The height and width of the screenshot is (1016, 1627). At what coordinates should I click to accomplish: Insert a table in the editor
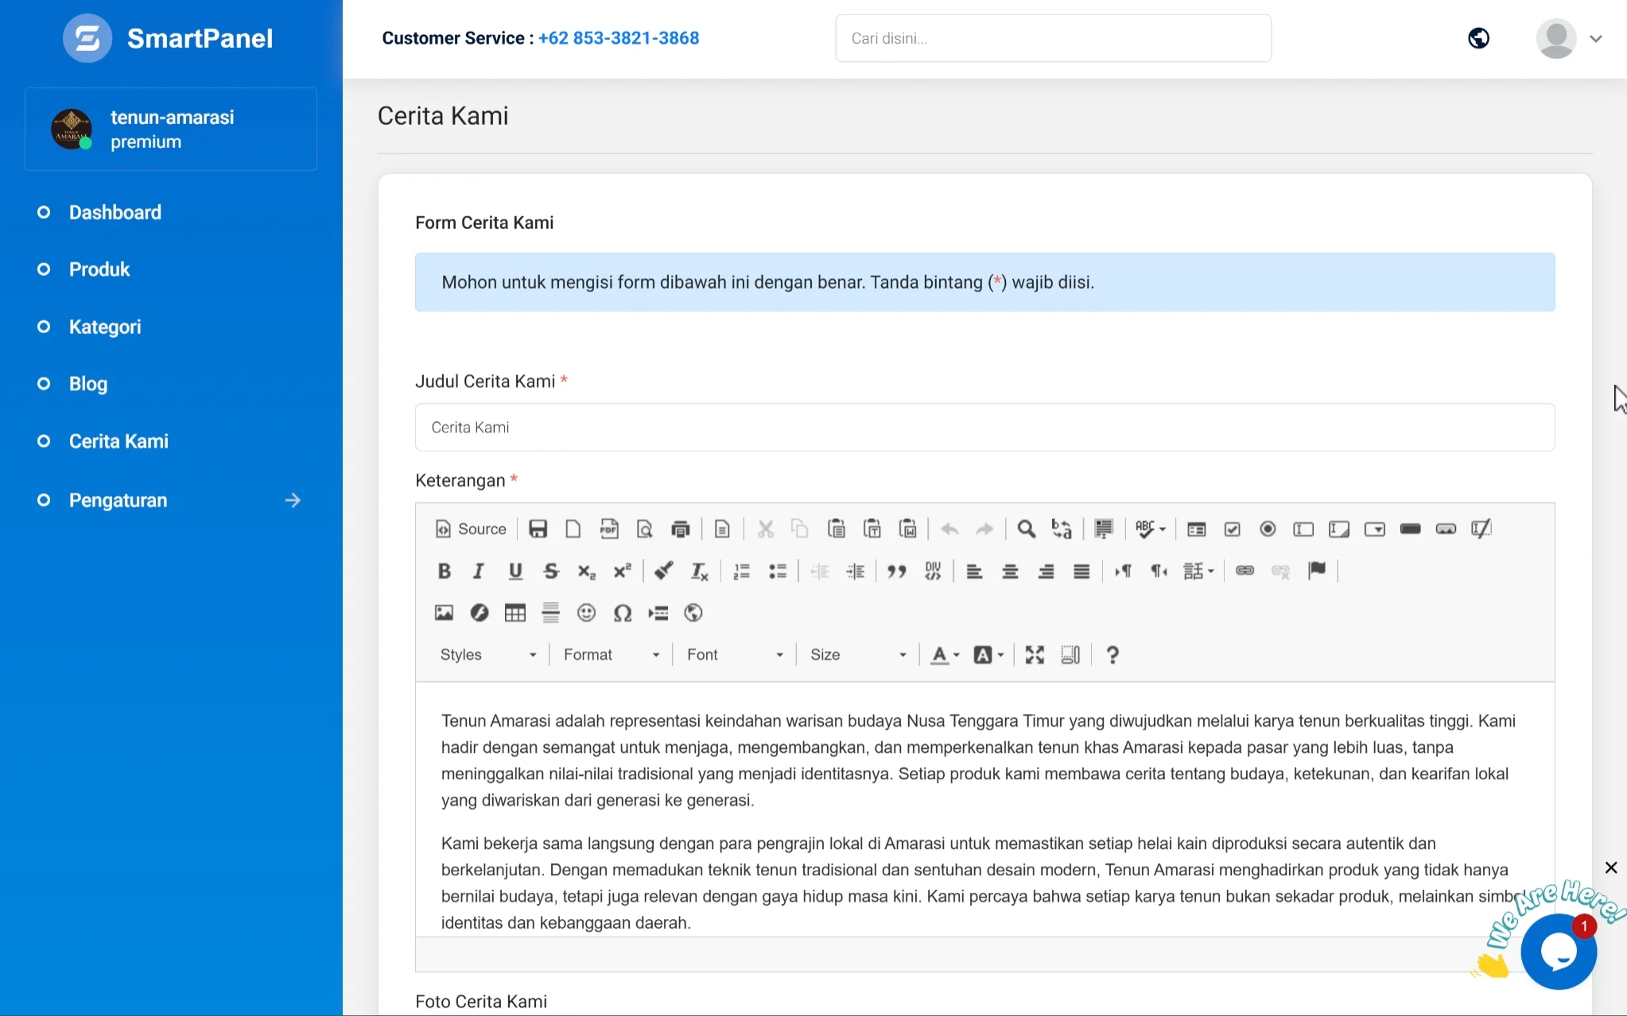click(515, 613)
